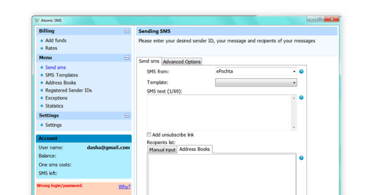
Task: Click the help icon beside SMS from
Action: coord(301,71)
